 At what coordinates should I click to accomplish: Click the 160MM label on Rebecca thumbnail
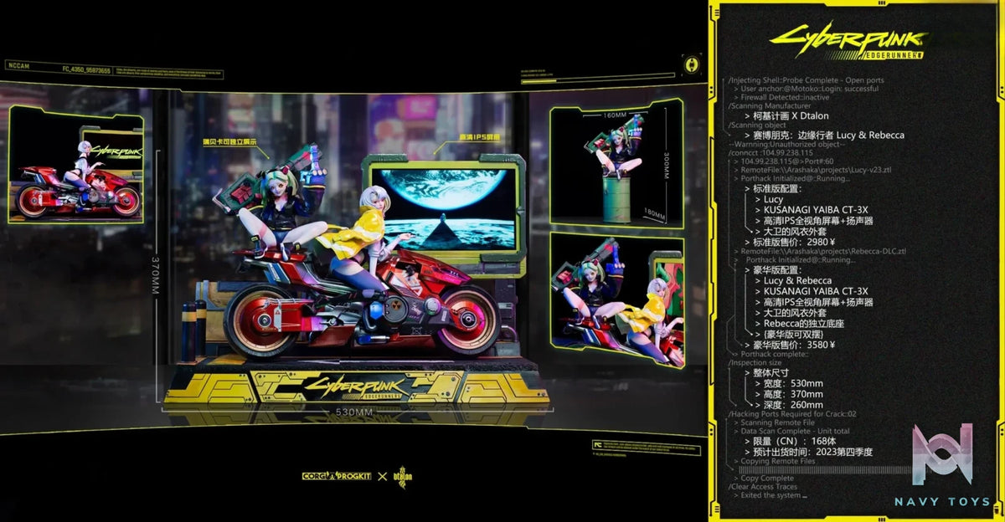pyautogui.click(x=616, y=115)
